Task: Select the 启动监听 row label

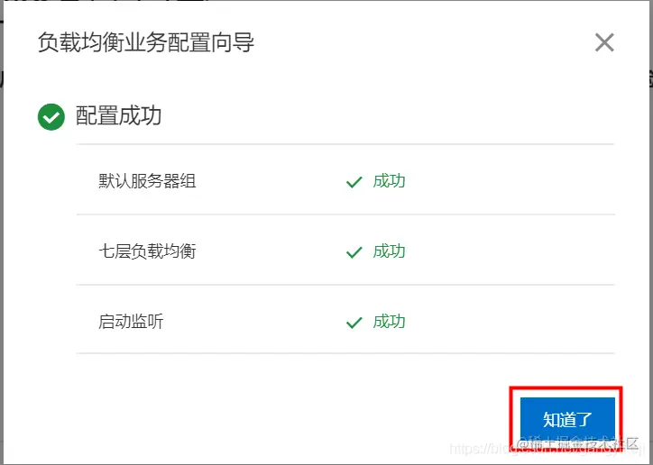Action: [131, 322]
